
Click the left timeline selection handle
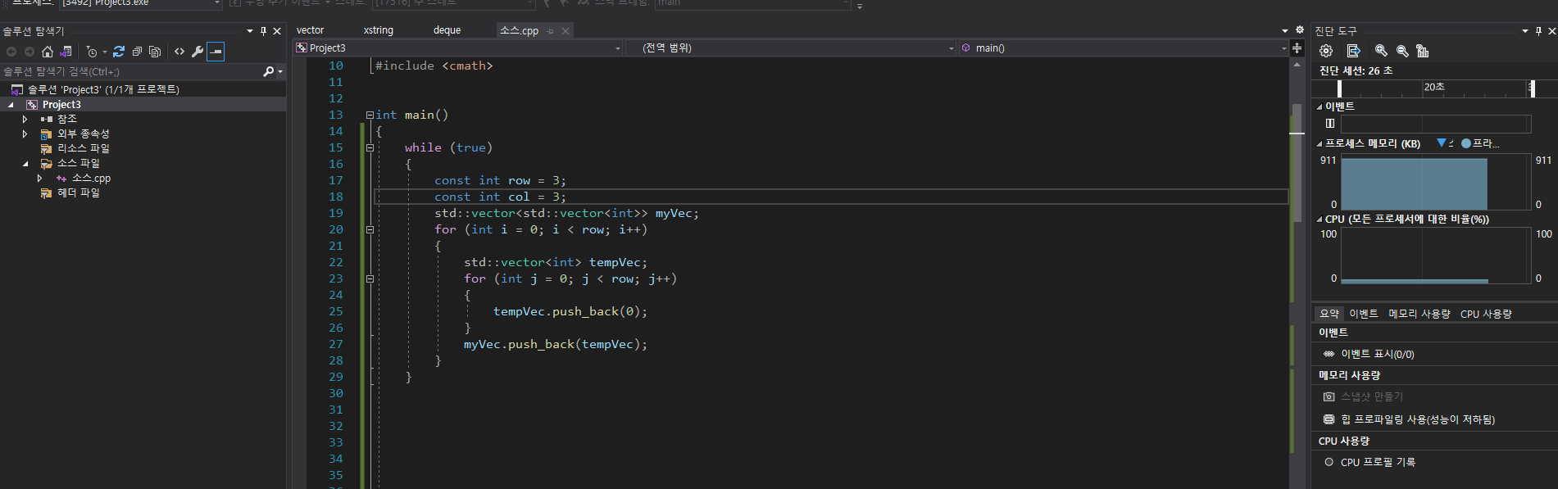click(1339, 88)
